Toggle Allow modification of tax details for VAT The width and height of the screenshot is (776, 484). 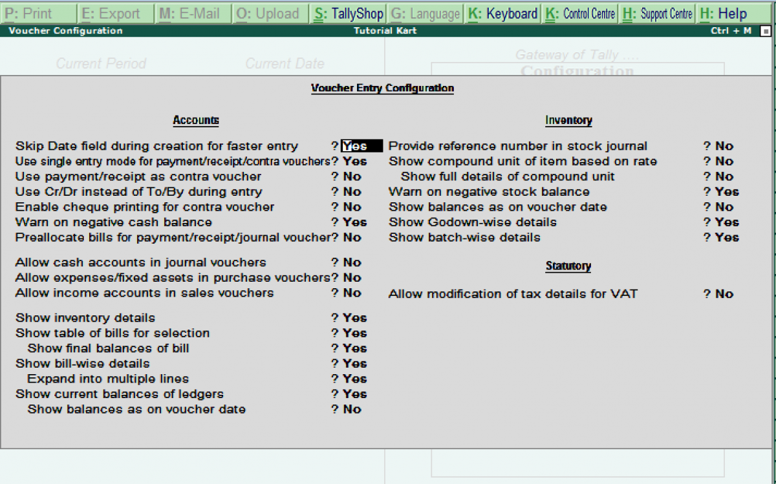724,293
